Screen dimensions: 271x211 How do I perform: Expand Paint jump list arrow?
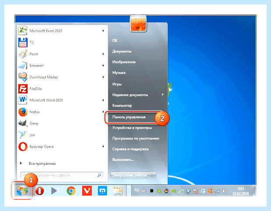click(x=103, y=54)
